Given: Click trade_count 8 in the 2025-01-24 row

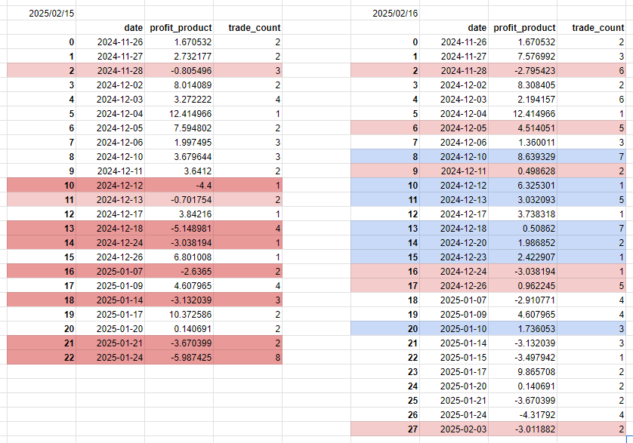Looking at the screenshot, I should (x=248, y=358).
